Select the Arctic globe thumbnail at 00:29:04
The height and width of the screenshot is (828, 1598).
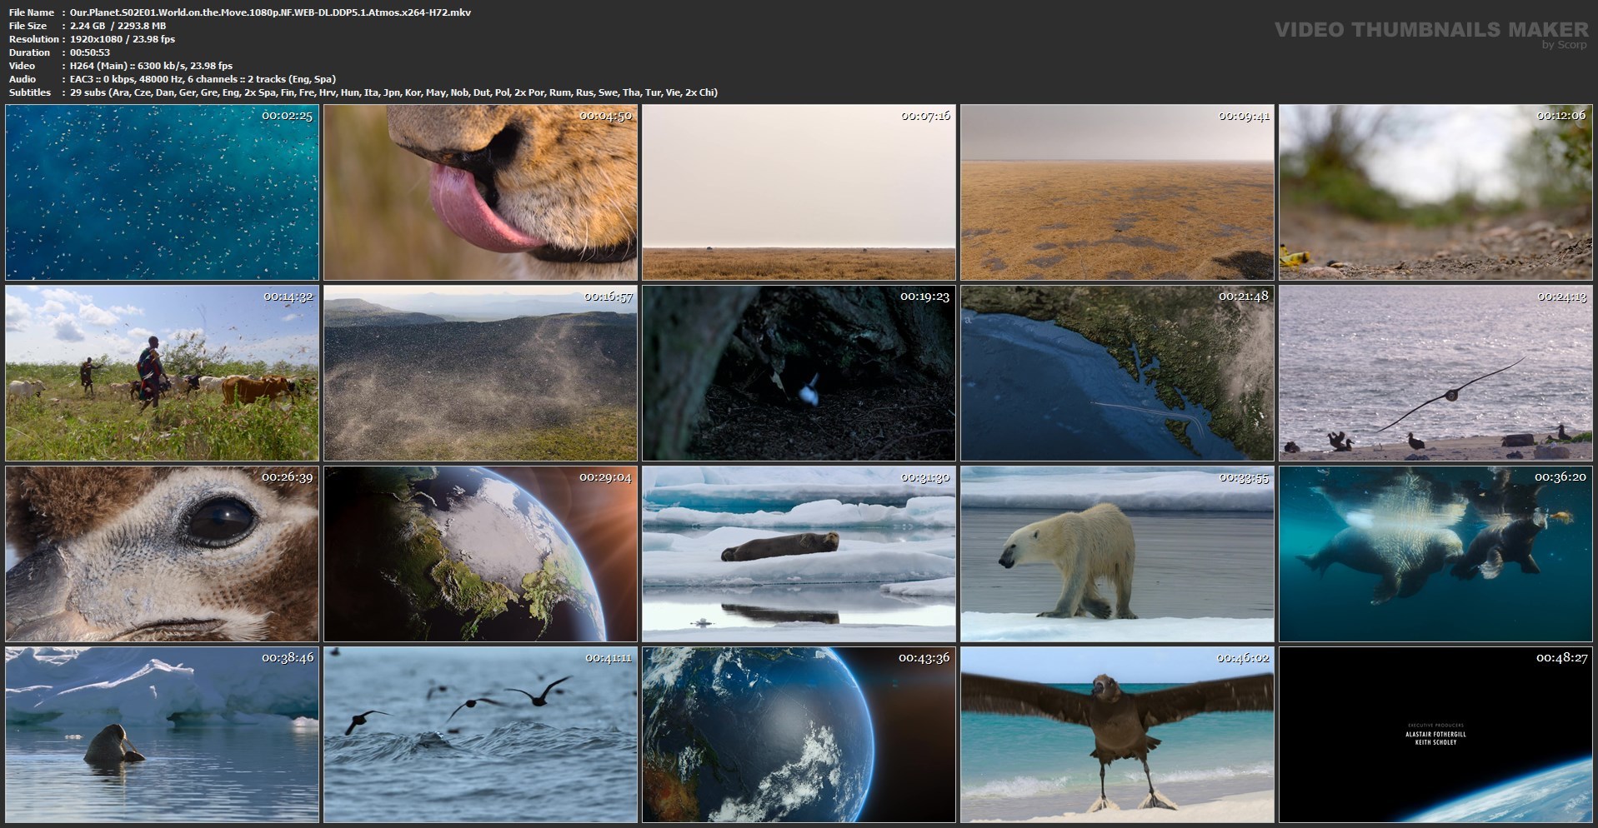tap(481, 554)
